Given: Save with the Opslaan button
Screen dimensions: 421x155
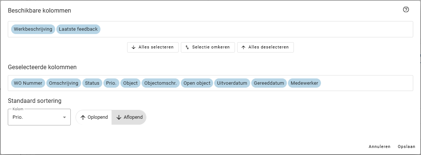Looking at the screenshot, I should coord(406,146).
